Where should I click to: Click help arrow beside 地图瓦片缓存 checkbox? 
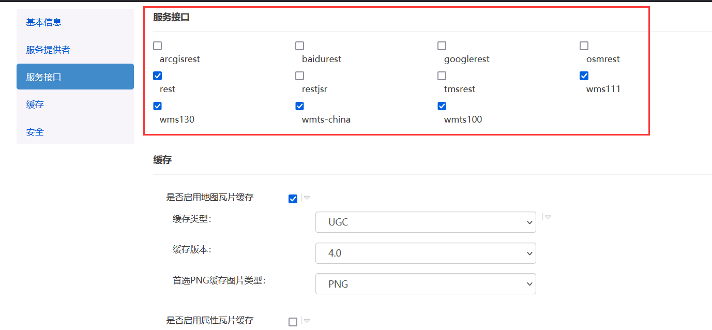(307, 198)
